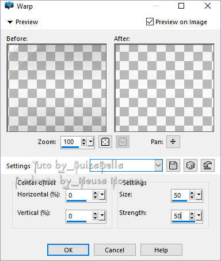Click the Randomize parameters dice icon
This screenshot has height=261, width=221.
[x=190, y=165]
